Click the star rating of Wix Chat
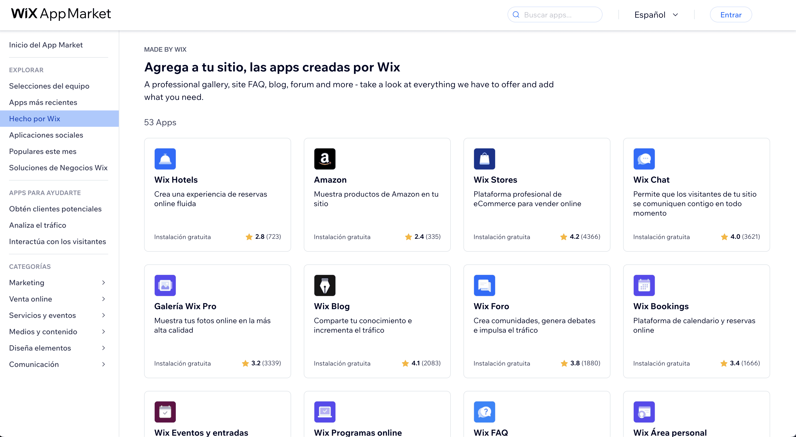The width and height of the screenshot is (796, 437). (740, 237)
